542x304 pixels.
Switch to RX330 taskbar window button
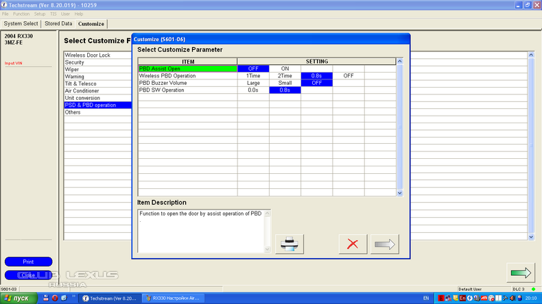173,298
